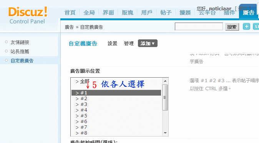259x143 pixels.
Task: Select the #2 list option
Action: 116,99
